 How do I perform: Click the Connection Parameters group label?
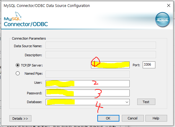[29, 38]
